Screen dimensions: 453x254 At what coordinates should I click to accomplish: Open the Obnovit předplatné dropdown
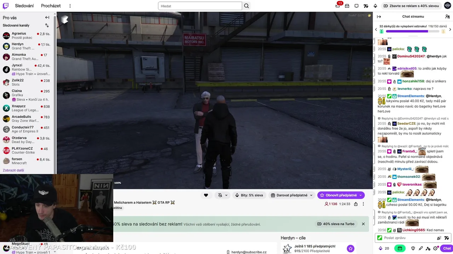pyautogui.click(x=341, y=195)
